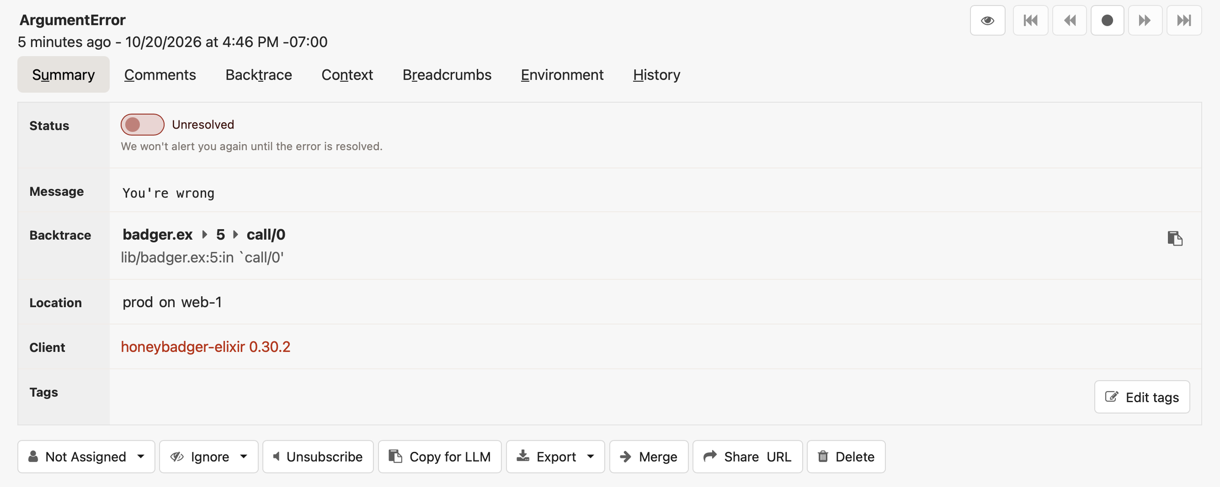Delete this error with Delete button
The height and width of the screenshot is (487, 1220).
coord(846,457)
